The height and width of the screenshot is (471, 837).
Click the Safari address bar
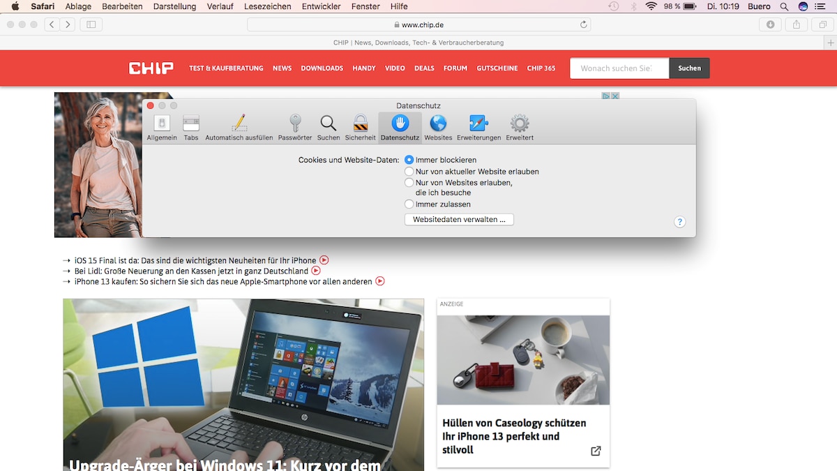tap(418, 24)
